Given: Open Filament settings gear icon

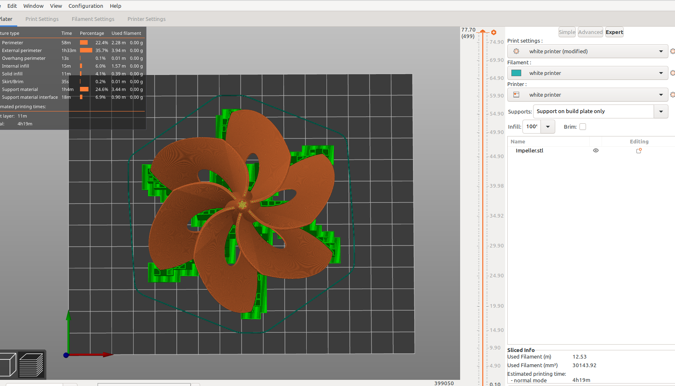Looking at the screenshot, I should tap(673, 73).
